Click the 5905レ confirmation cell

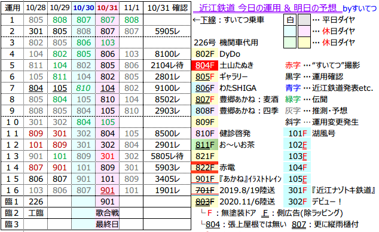pos(167,31)
